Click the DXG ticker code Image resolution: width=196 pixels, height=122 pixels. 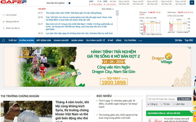coord(105,2)
